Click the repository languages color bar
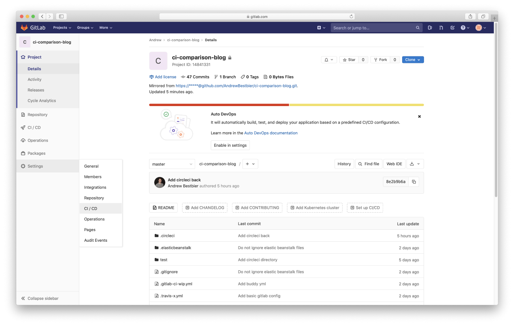This screenshot has width=514, height=326. tap(287, 105)
